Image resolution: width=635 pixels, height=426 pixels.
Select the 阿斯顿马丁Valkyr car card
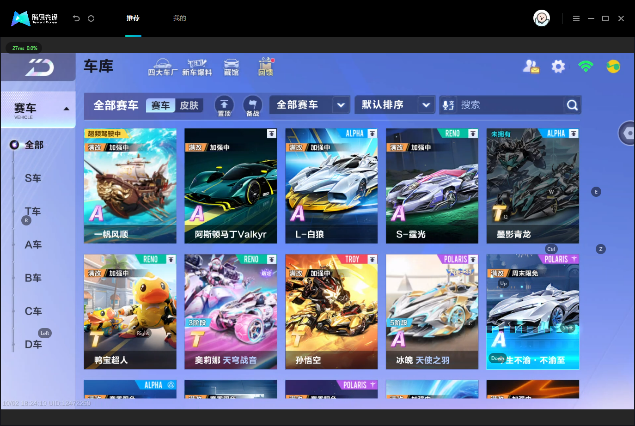tap(231, 186)
